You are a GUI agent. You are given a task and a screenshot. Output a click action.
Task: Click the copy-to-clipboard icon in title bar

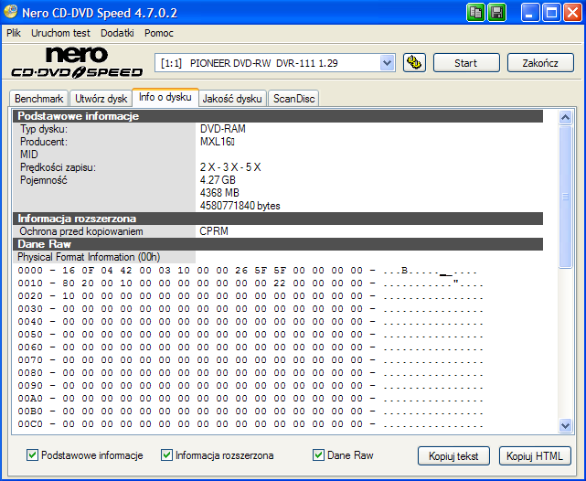pos(475,13)
